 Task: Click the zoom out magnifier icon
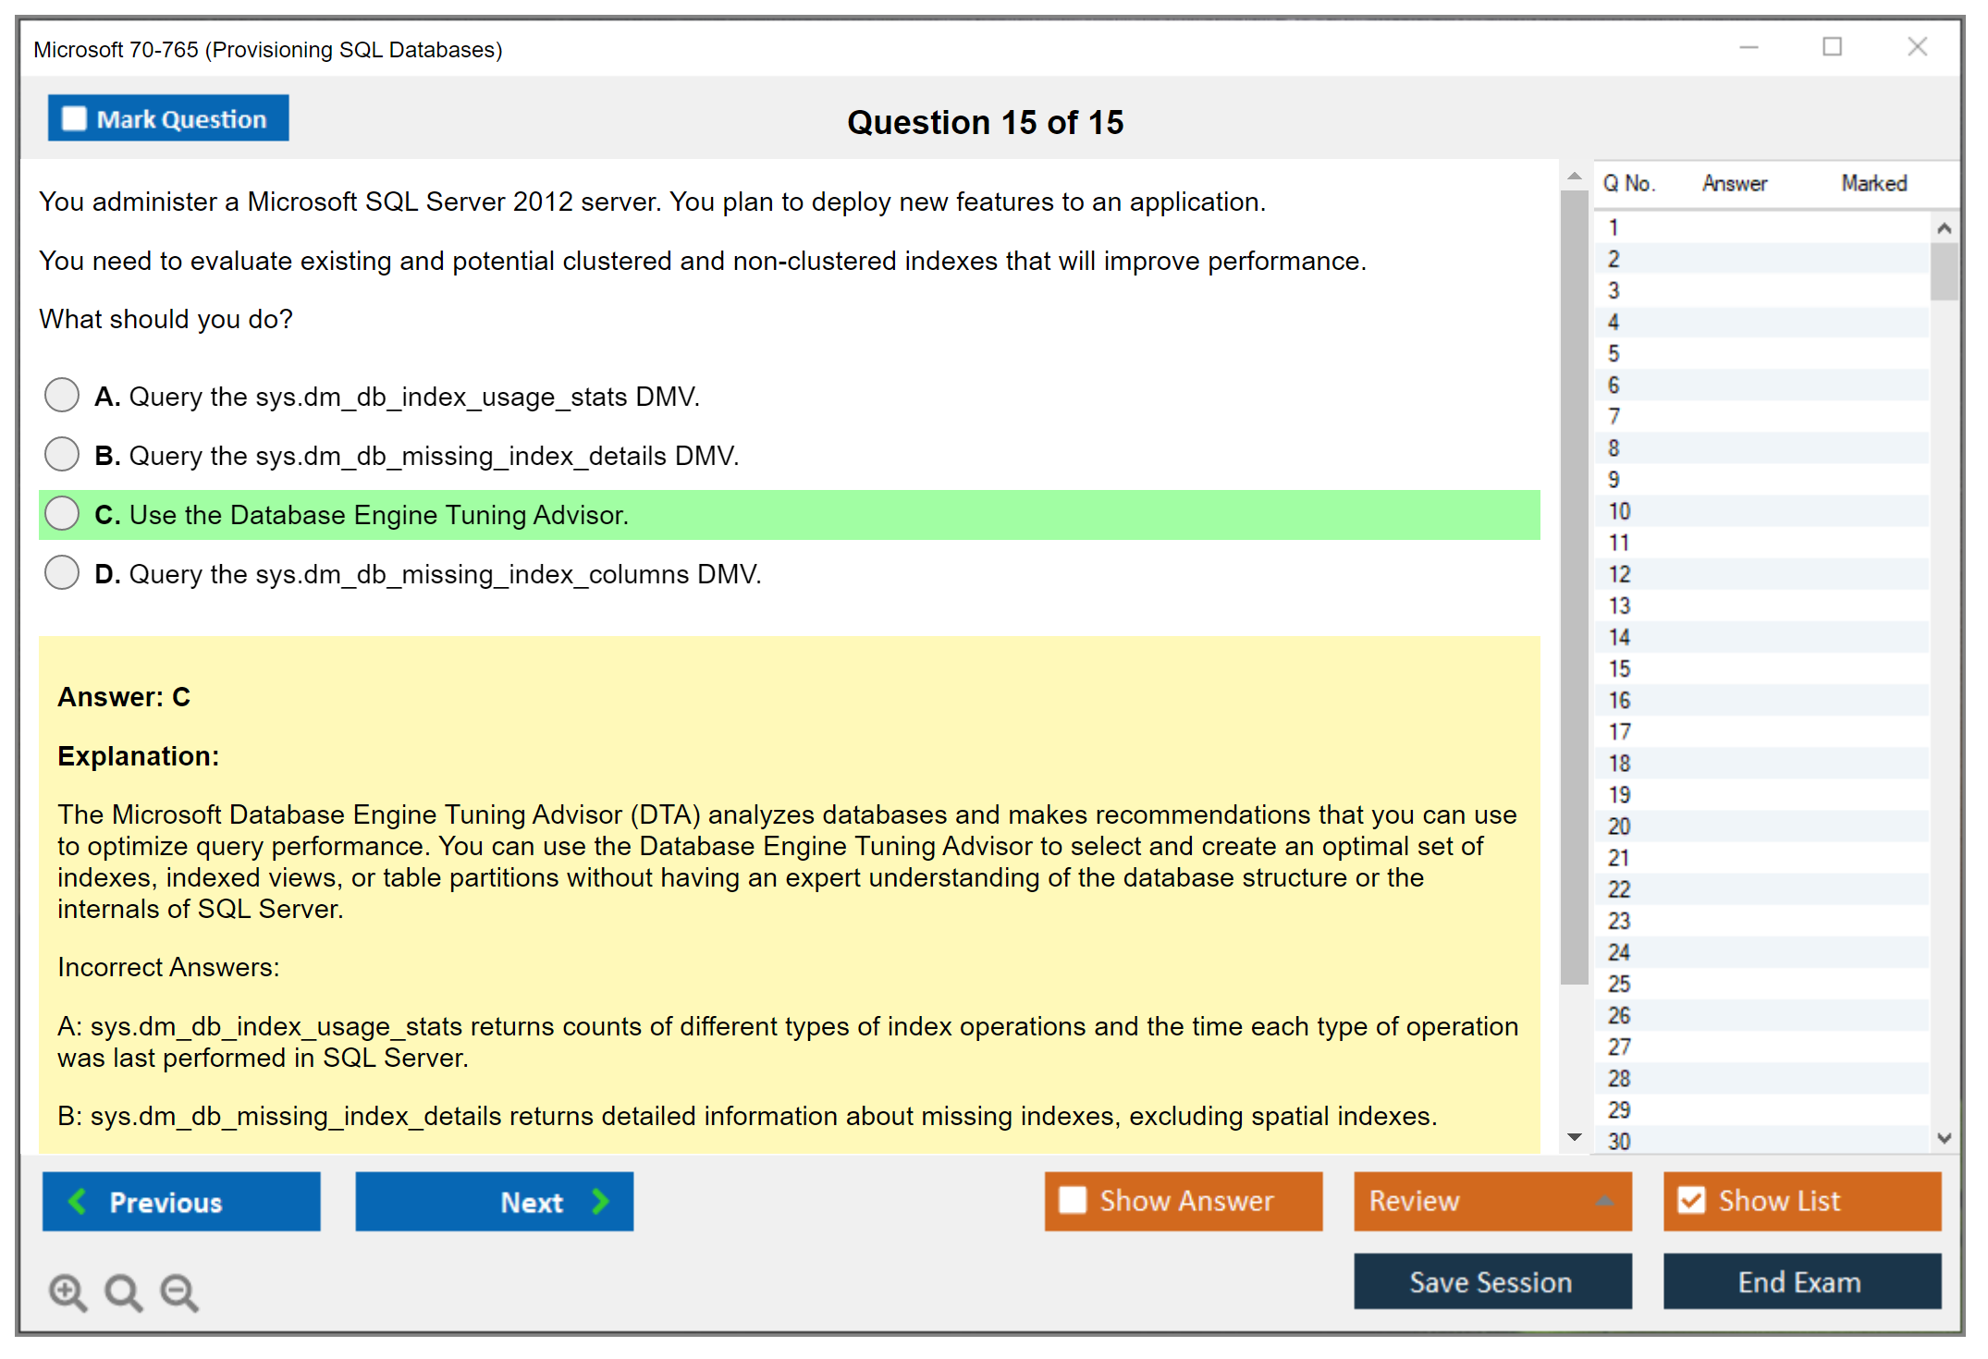(x=178, y=1292)
